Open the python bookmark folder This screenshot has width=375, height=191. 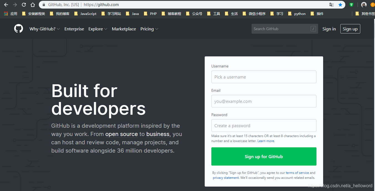[x=297, y=14]
